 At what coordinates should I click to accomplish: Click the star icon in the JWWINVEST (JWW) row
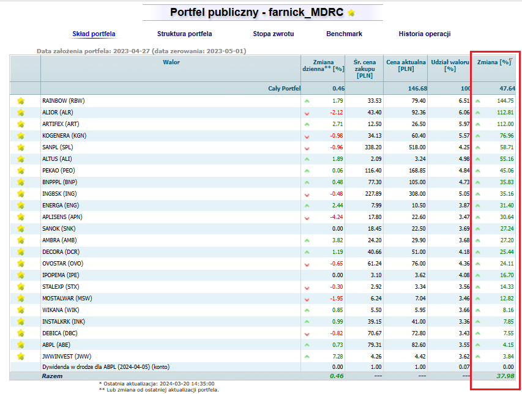point(21,357)
